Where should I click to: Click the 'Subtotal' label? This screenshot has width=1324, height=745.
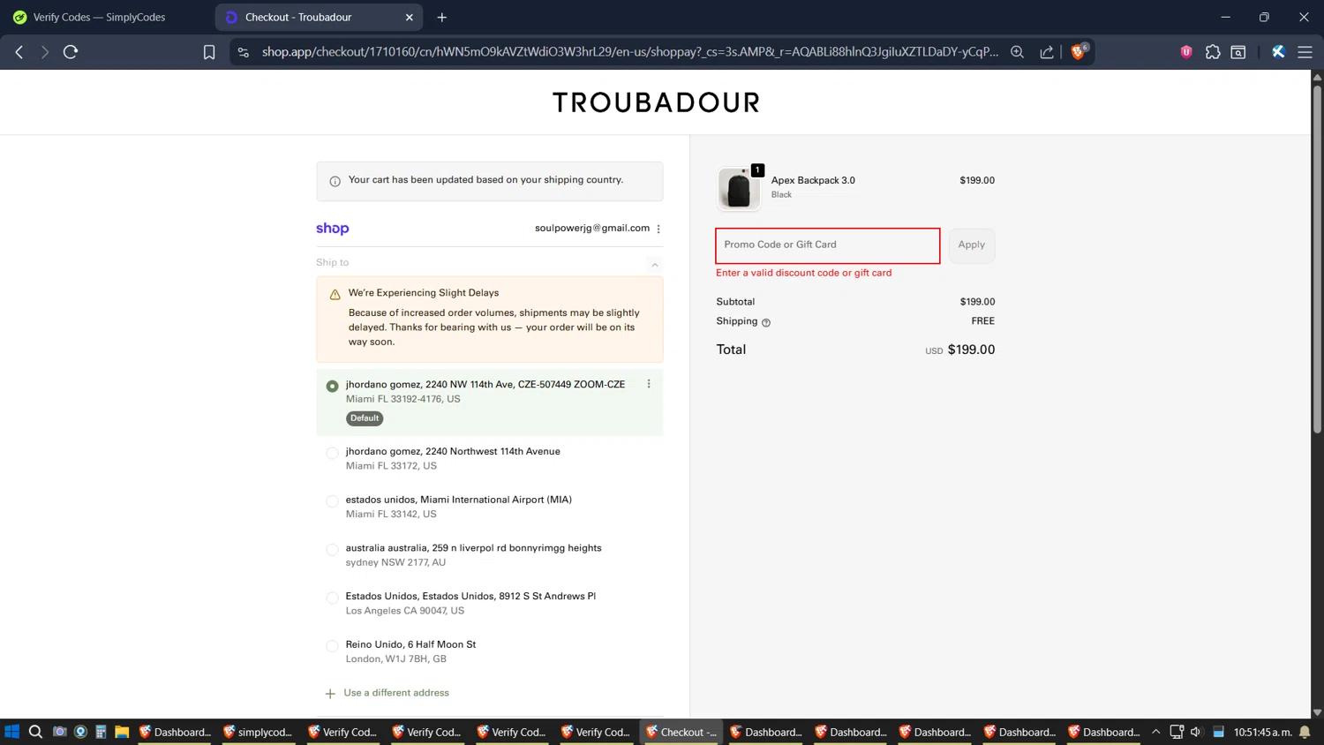coord(735,302)
